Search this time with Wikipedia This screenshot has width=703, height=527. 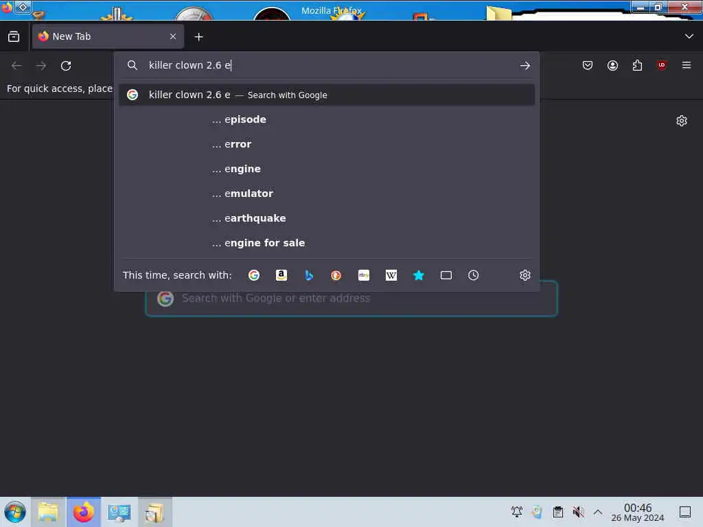(391, 275)
